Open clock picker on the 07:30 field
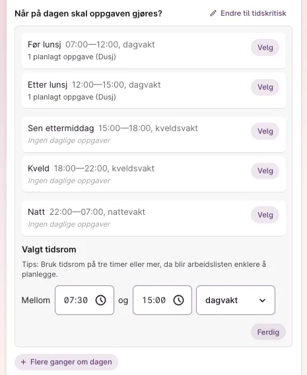307x375 pixels. (100, 300)
